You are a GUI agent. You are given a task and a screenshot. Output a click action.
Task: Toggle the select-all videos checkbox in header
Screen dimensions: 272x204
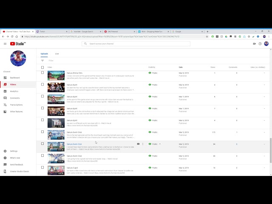[42, 67]
